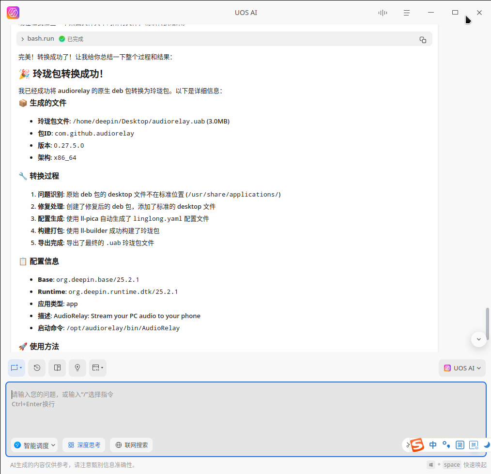The height and width of the screenshot is (474, 491).
Task: Copy the bash.run block with the copy icon
Action: [x=423, y=40]
